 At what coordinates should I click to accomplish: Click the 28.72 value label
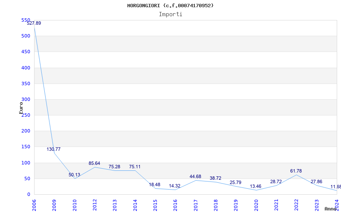(x=276, y=182)
